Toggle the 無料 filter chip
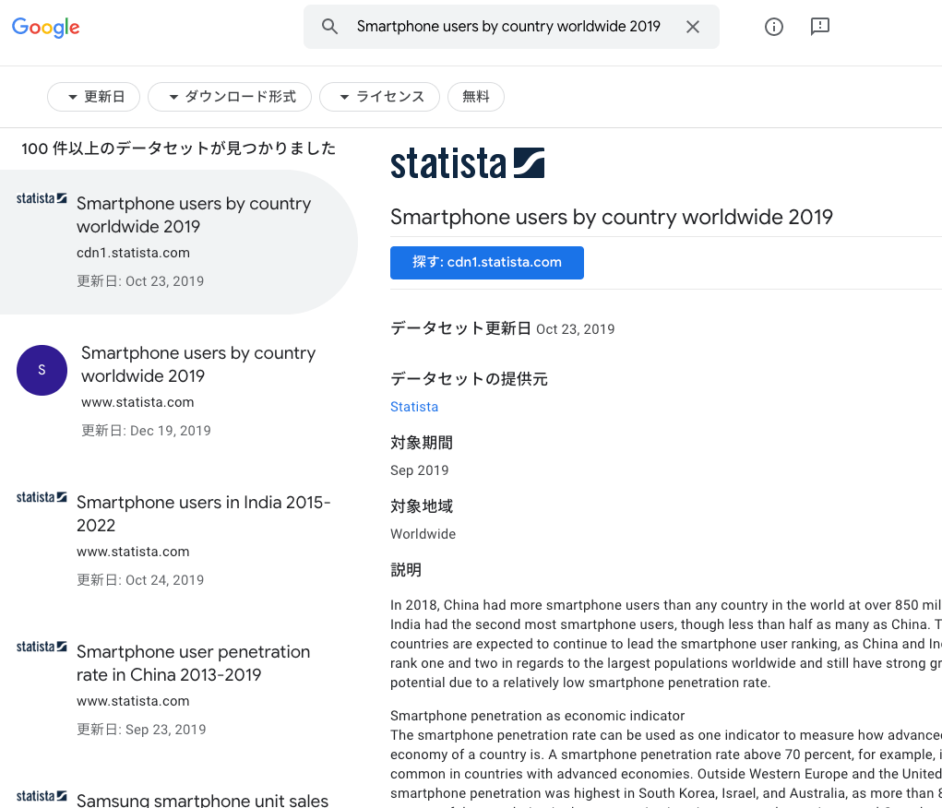This screenshot has height=808, width=942. 476,97
